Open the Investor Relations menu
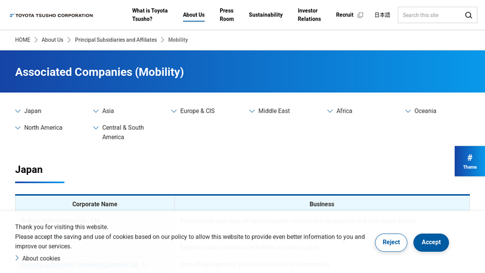This screenshot has width=485, height=273. pyautogui.click(x=309, y=15)
